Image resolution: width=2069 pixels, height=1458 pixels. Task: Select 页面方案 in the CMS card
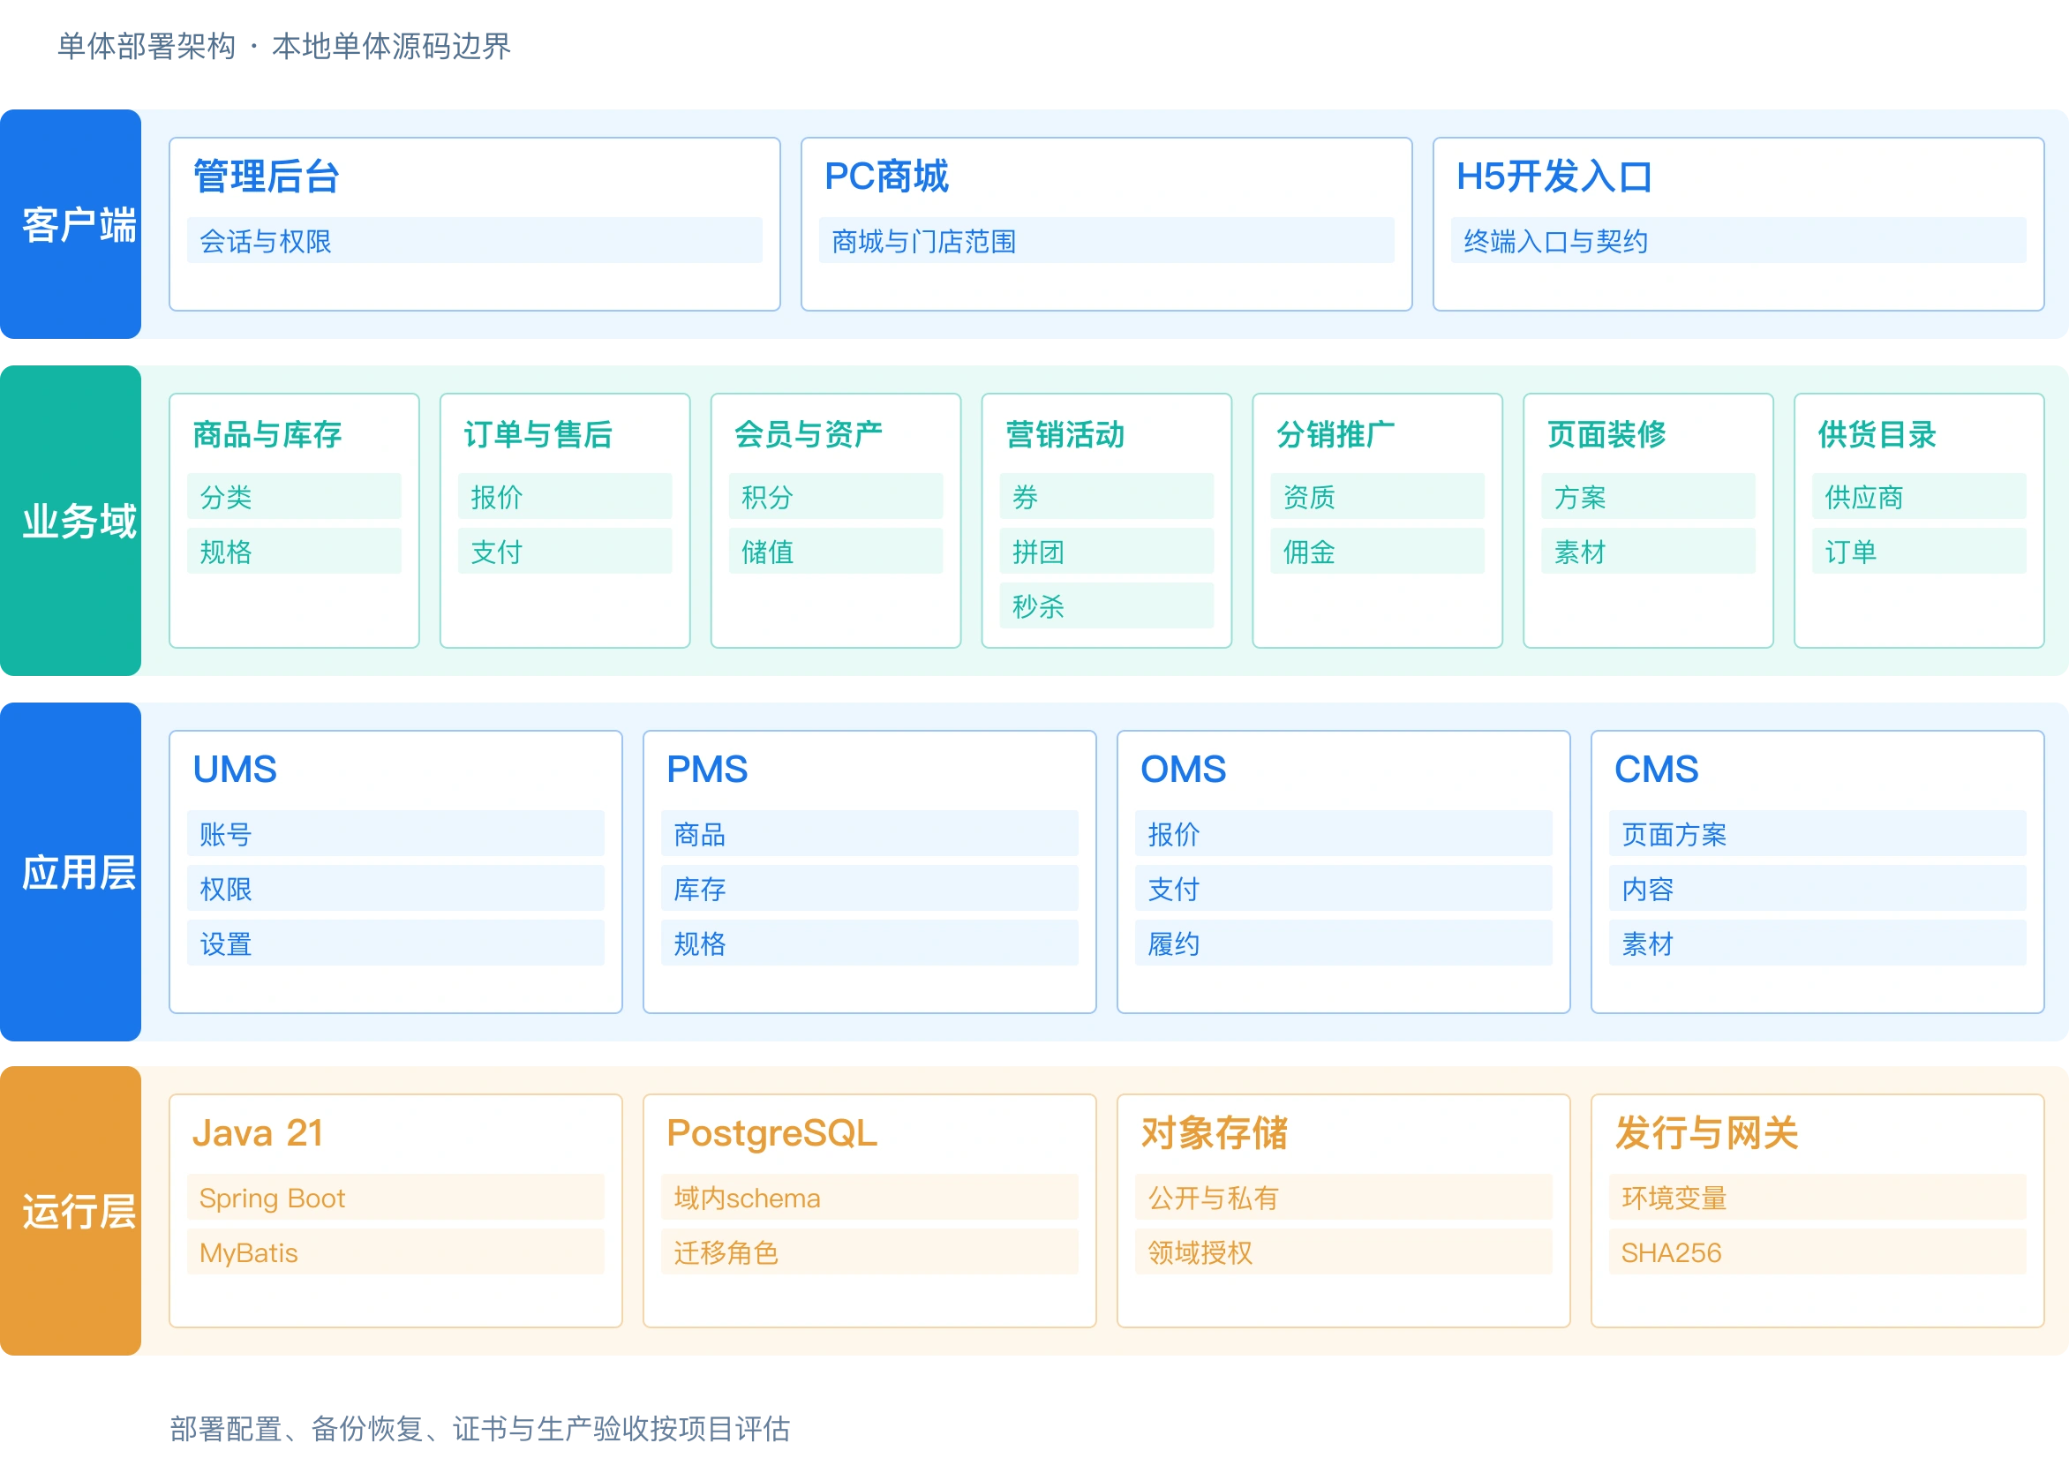[1817, 833]
